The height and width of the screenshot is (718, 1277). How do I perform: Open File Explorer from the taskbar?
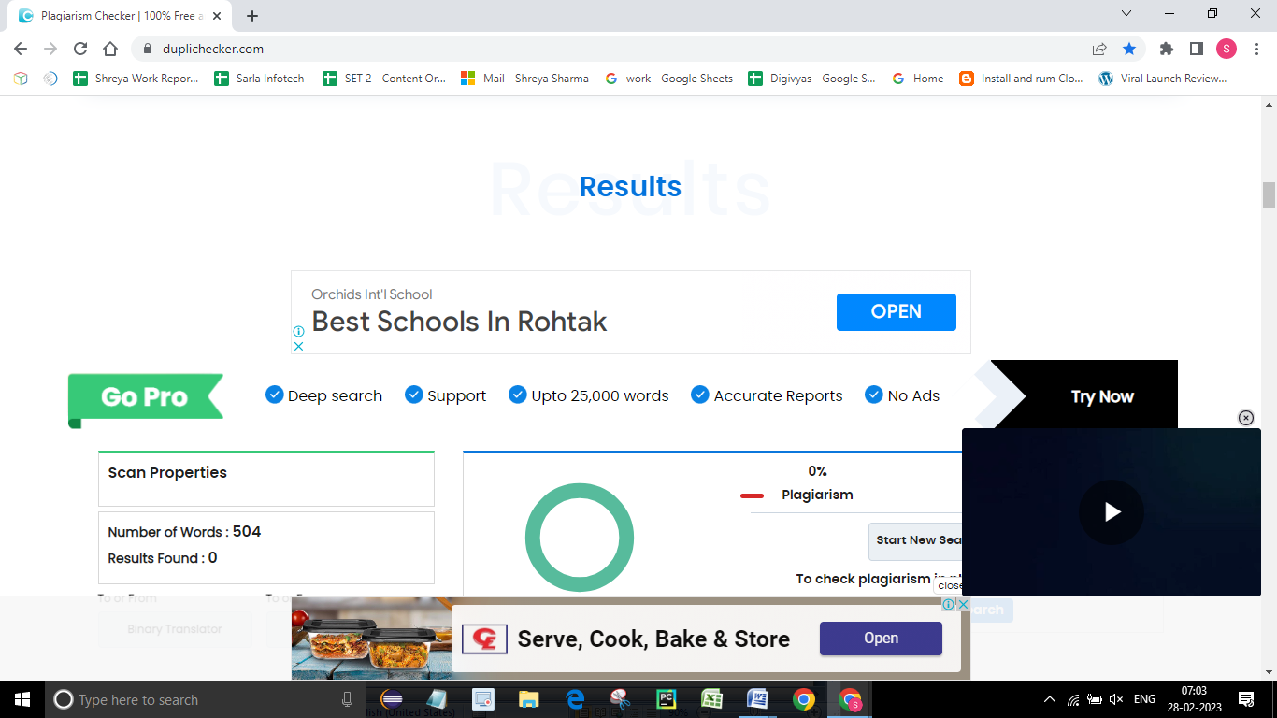coord(528,699)
